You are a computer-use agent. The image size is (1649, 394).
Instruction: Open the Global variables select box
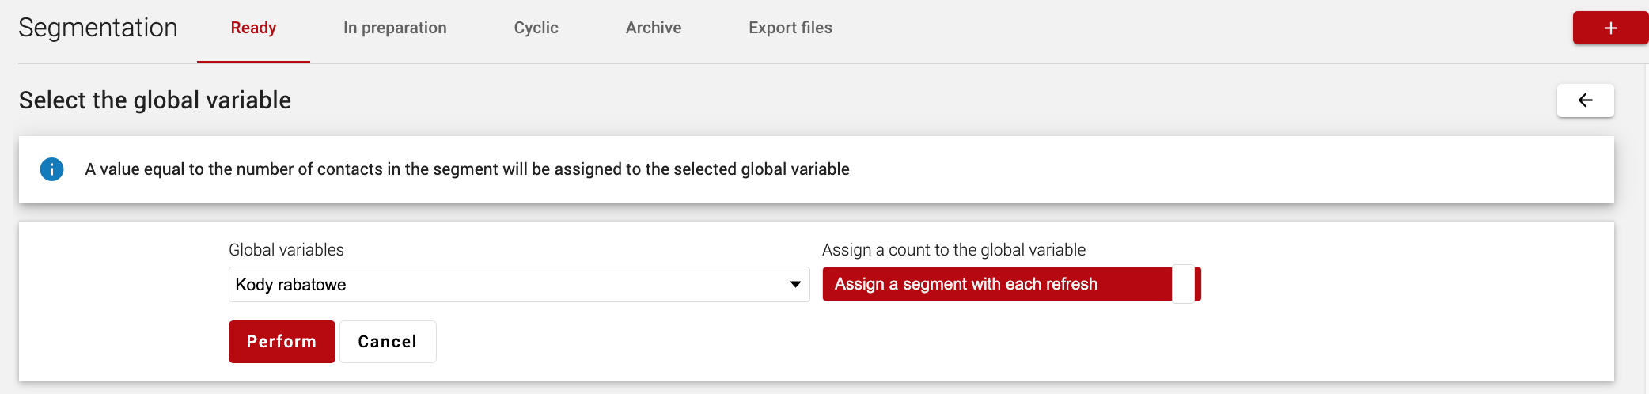[x=519, y=285]
